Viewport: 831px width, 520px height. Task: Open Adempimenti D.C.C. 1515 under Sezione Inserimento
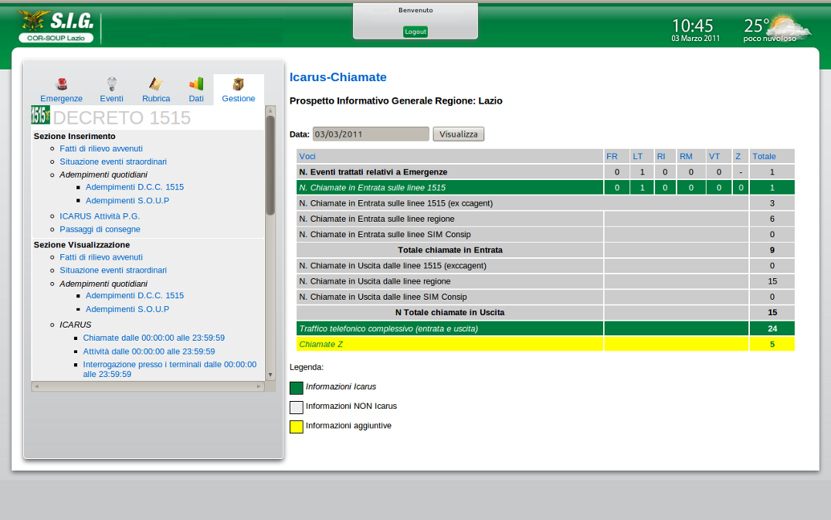point(134,187)
